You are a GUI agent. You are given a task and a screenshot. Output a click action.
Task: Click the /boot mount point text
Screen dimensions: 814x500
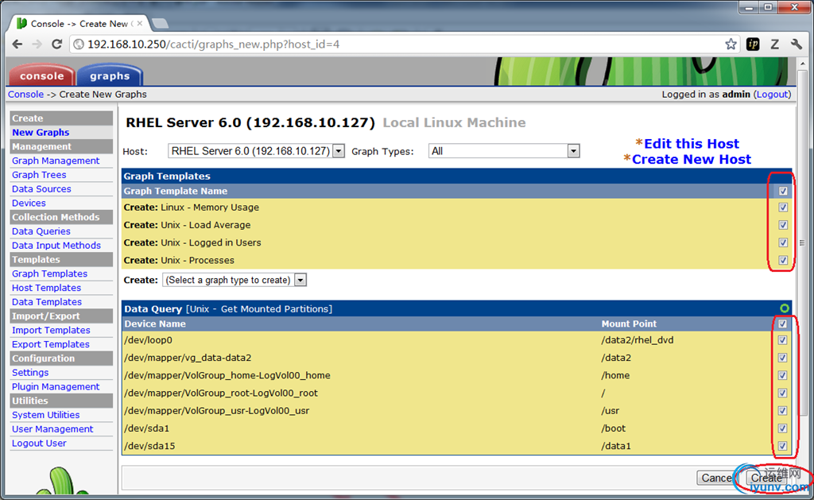click(x=613, y=428)
